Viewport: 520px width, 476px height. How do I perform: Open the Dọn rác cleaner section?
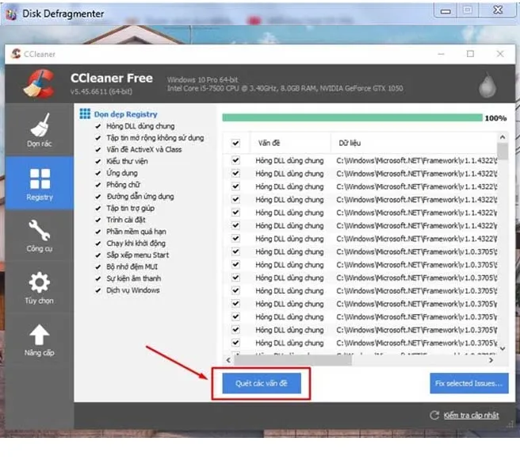coord(40,130)
